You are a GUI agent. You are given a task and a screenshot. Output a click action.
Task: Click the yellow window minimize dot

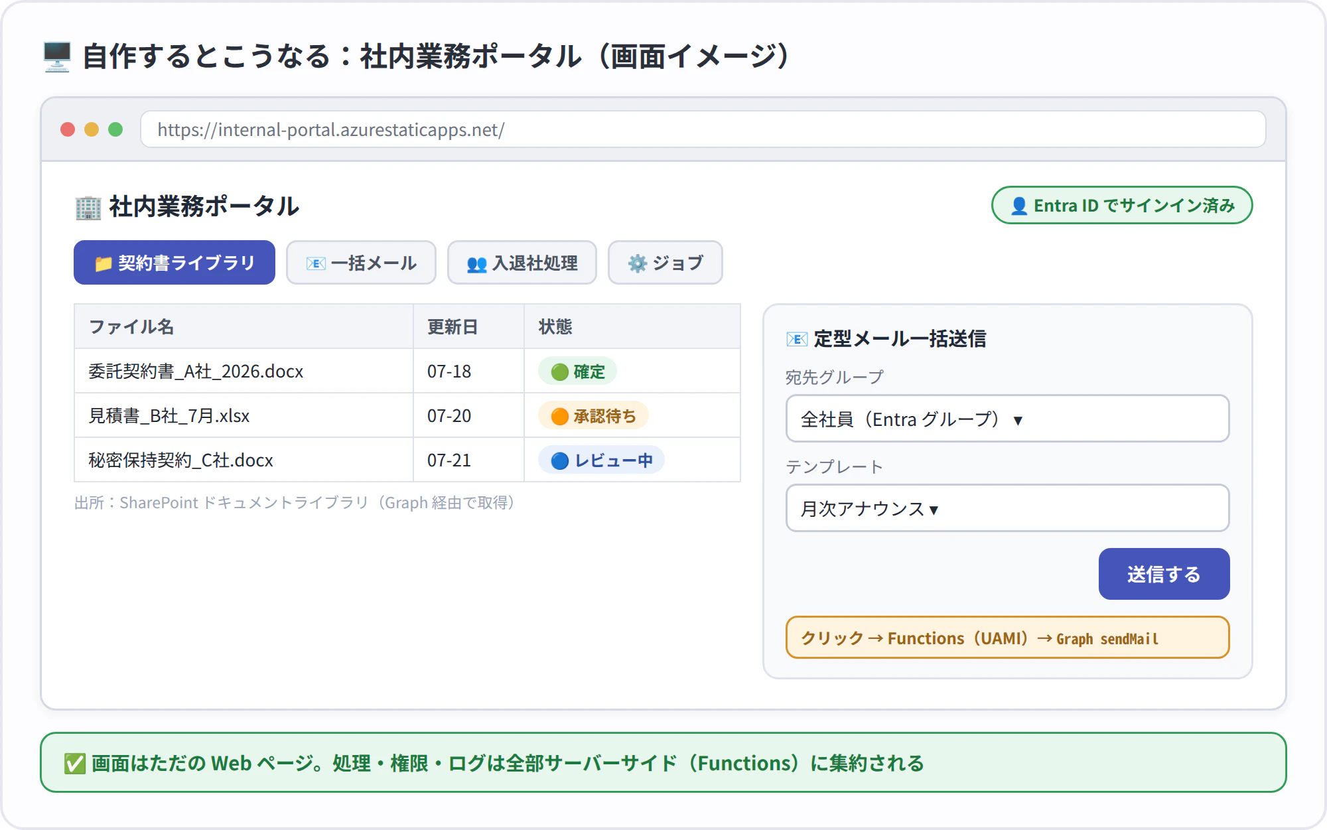(x=92, y=129)
